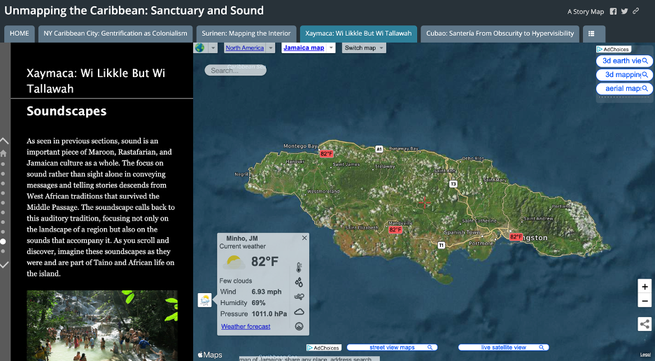The image size is (655, 361).
Task: Click the 3d earth view ad link
Action: click(624, 61)
